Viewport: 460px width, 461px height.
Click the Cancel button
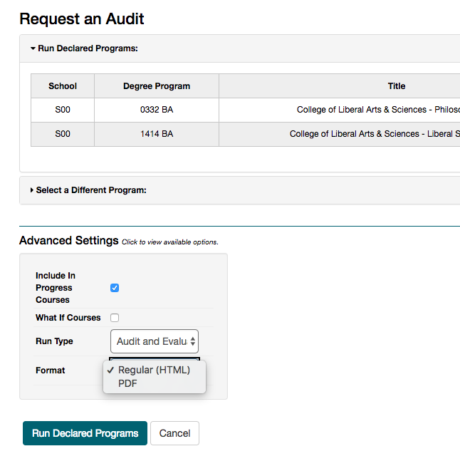pos(174,433)
